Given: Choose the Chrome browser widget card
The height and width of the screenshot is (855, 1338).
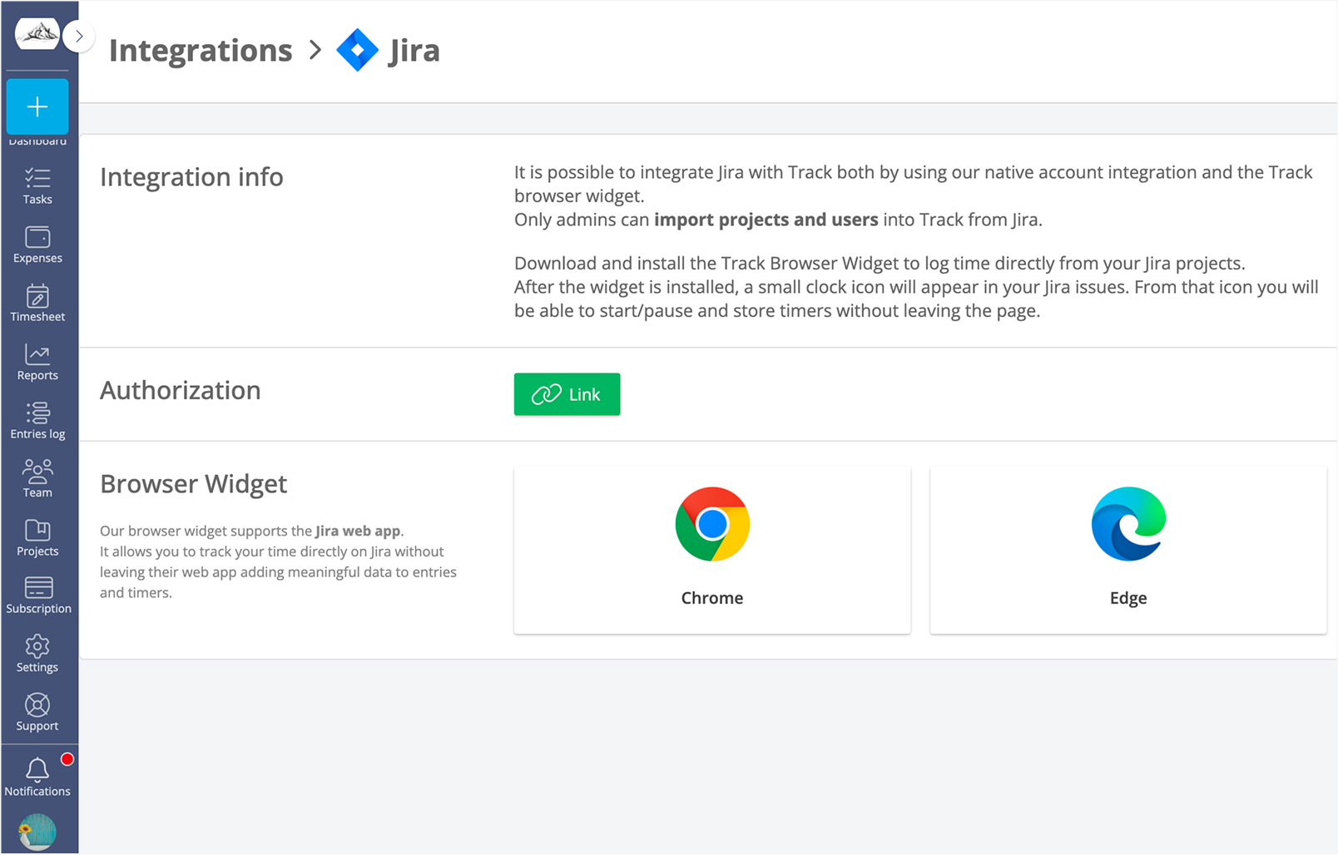Looking at the screenshot, I should (712, 550).
